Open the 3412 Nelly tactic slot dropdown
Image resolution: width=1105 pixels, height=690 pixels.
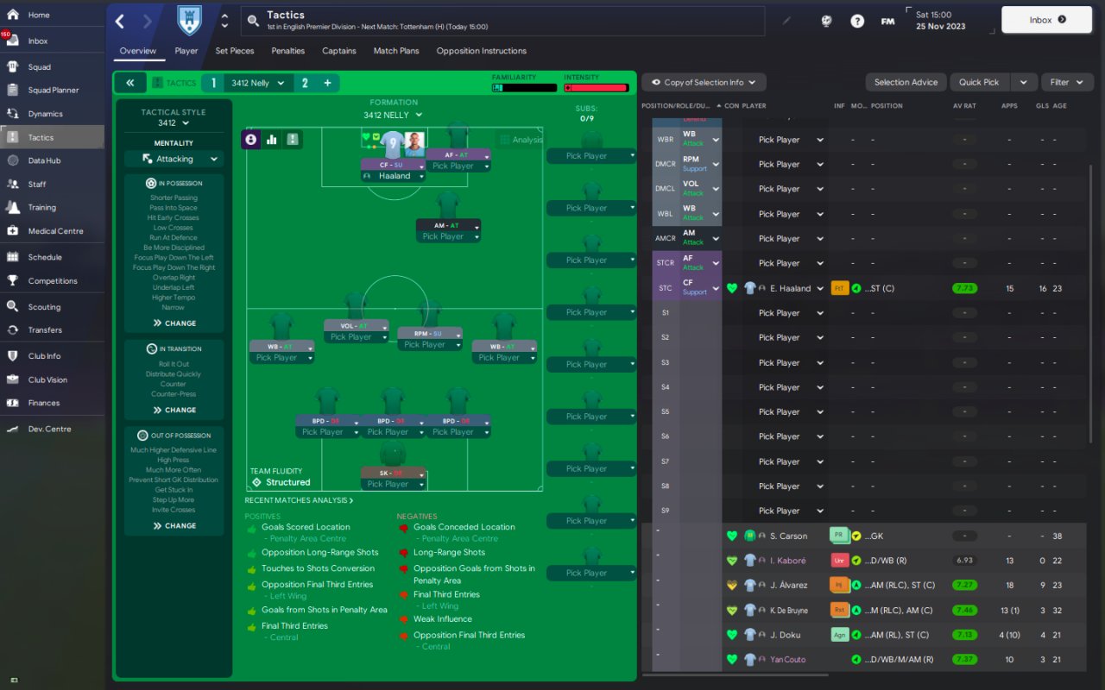point(256,83)
